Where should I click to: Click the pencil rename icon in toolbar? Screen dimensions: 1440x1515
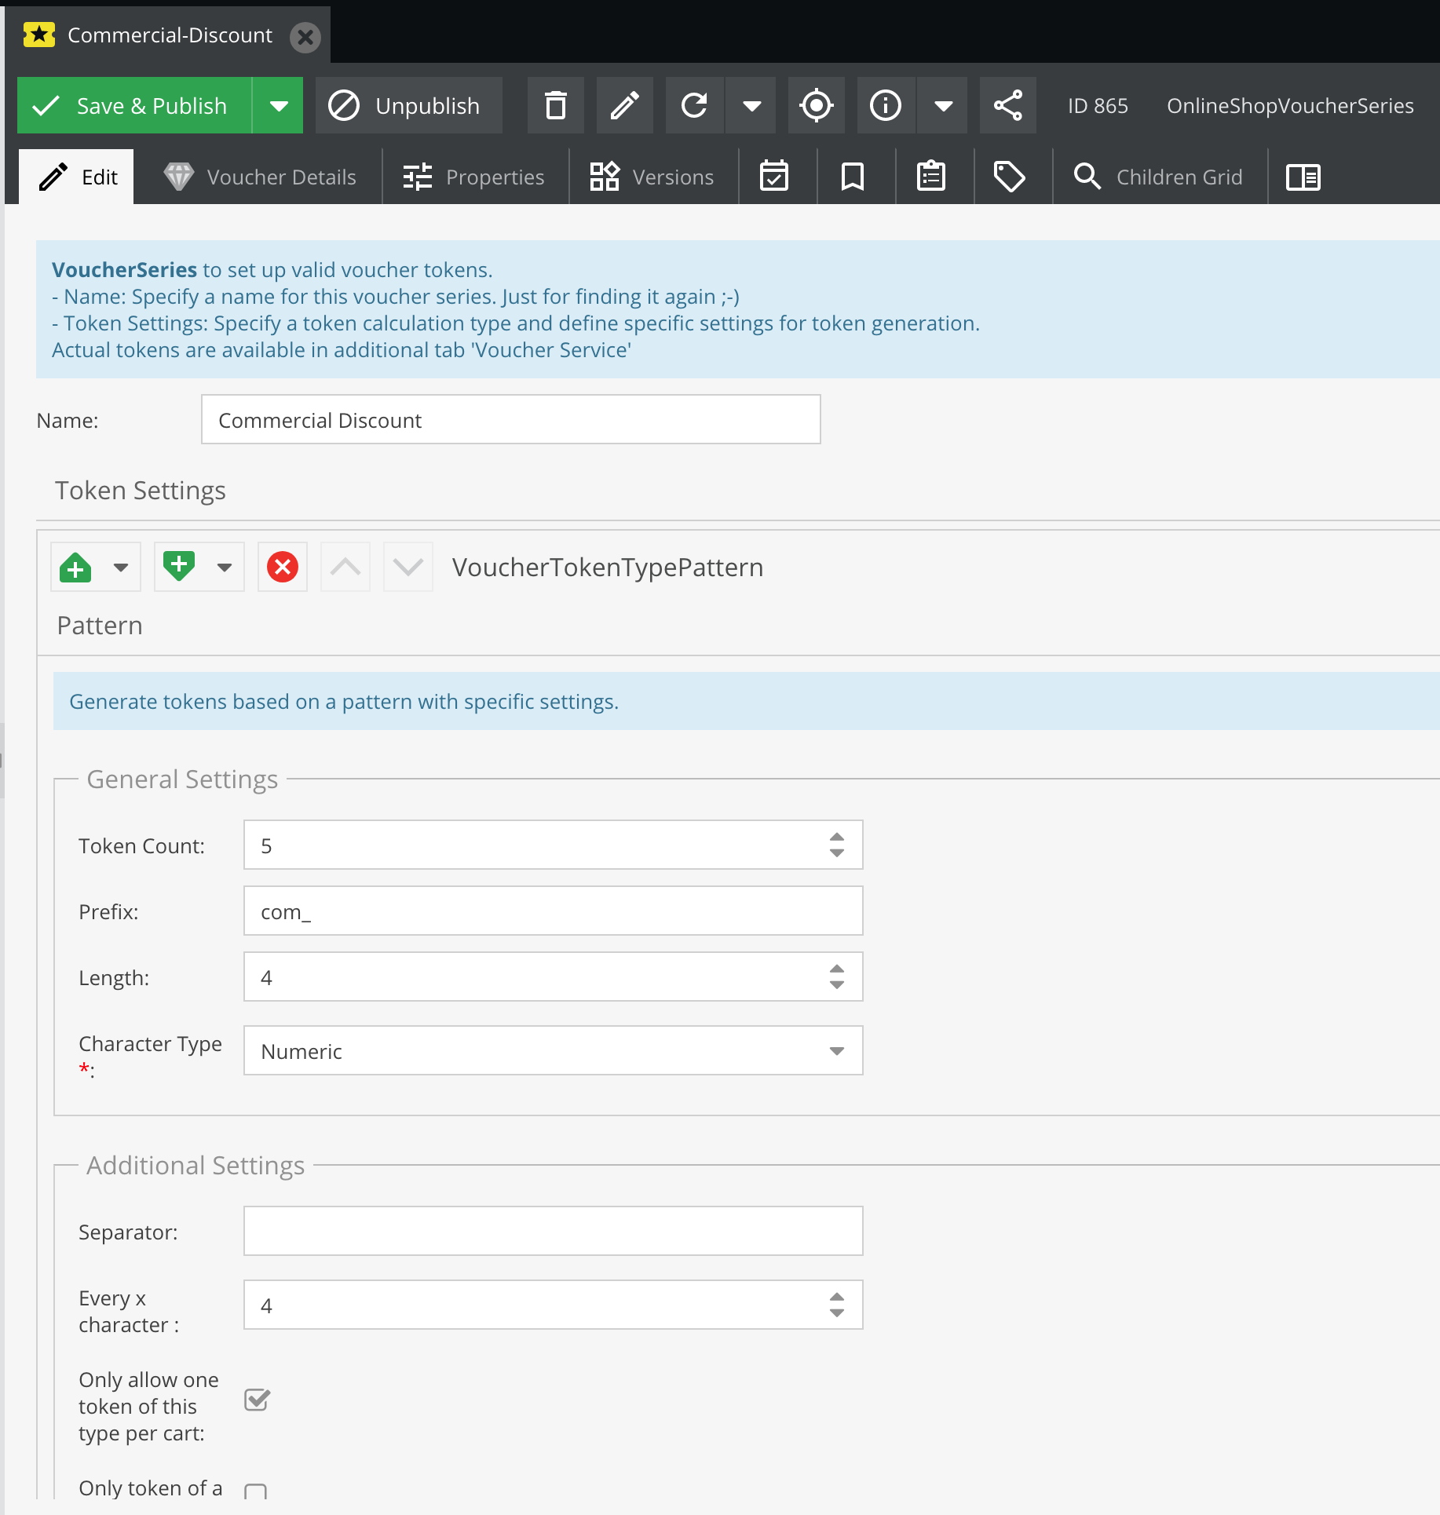pos(624,105)
